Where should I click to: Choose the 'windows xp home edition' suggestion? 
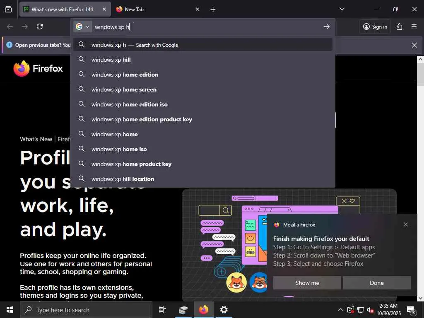pos(203,75)
